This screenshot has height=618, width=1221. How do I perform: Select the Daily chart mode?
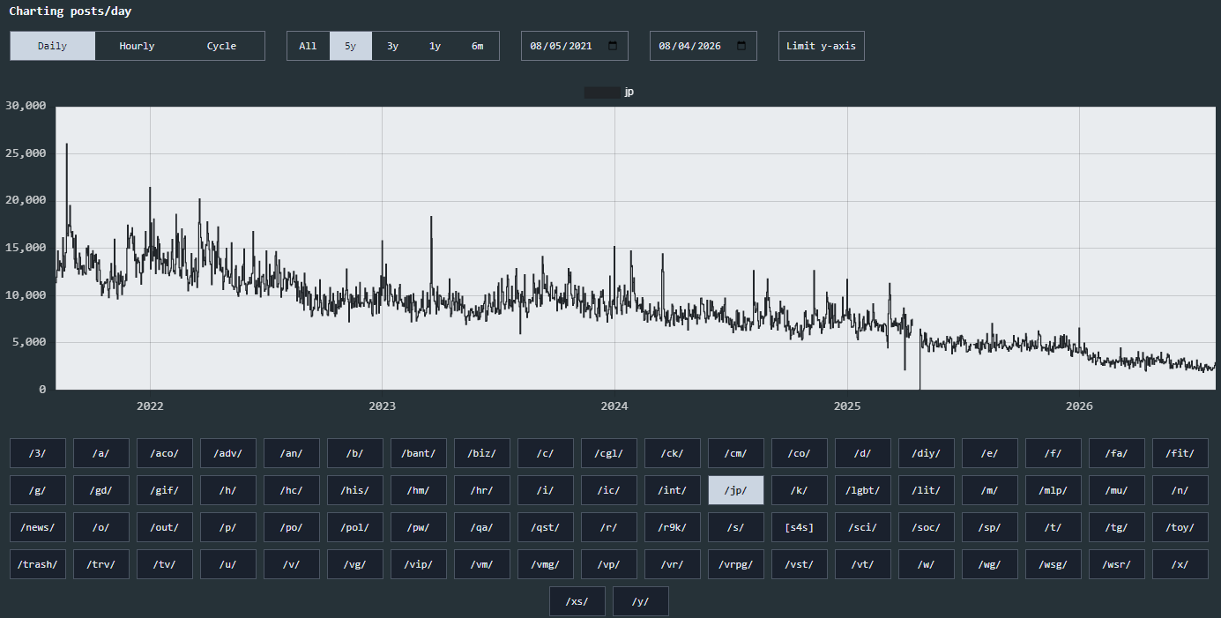point(52,46)
